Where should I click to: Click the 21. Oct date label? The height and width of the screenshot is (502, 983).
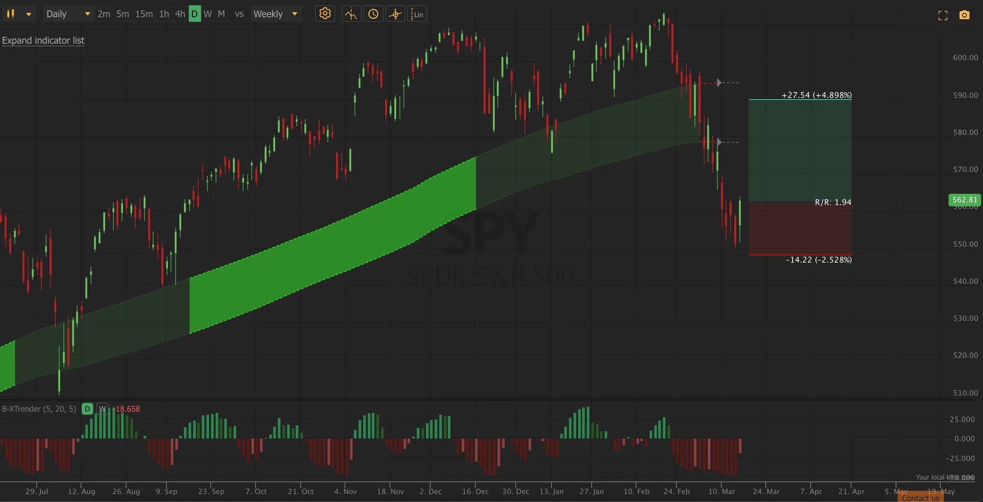click(300, 491)
